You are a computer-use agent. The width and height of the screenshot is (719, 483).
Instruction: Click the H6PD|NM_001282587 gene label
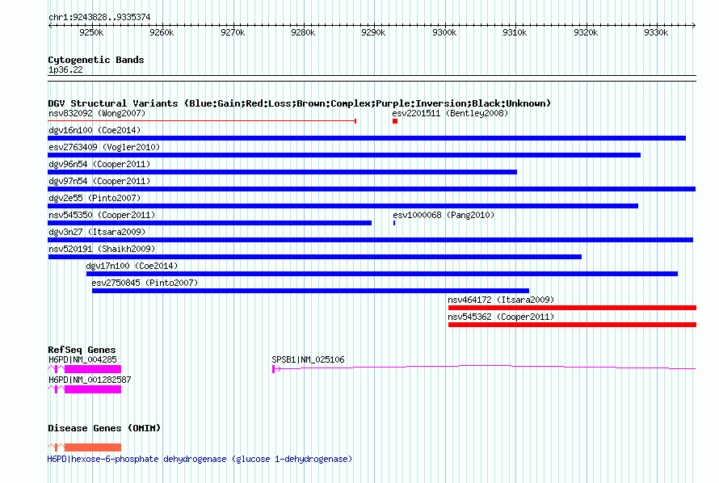90,380
